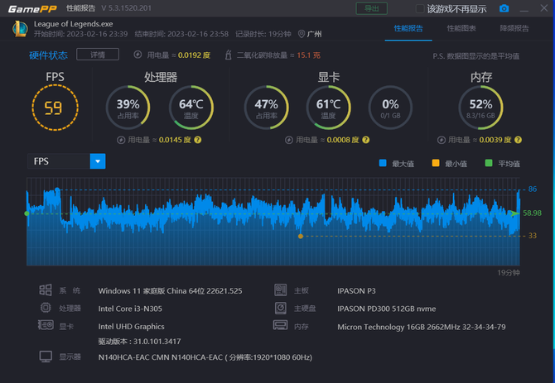Click the 硬件状态 heading
Screen dimensions: 555x383
(x=48, y=55)
